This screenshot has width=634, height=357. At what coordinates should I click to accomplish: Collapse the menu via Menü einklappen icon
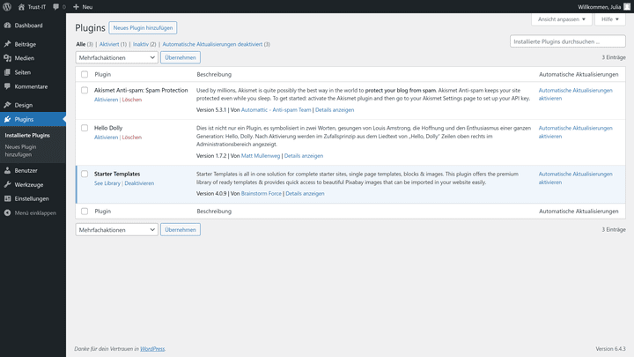pyautogui.click(x=7, y=212)
